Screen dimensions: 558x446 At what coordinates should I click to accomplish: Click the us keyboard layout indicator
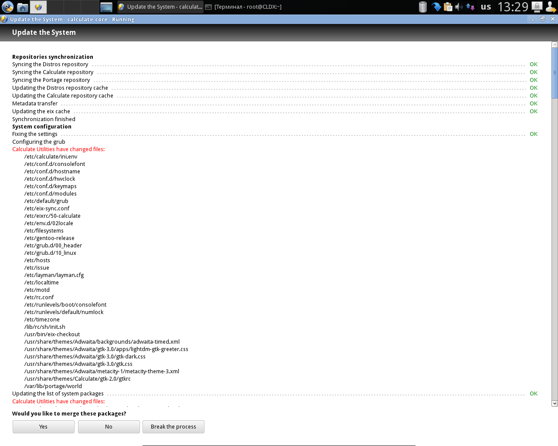(486, 7)
